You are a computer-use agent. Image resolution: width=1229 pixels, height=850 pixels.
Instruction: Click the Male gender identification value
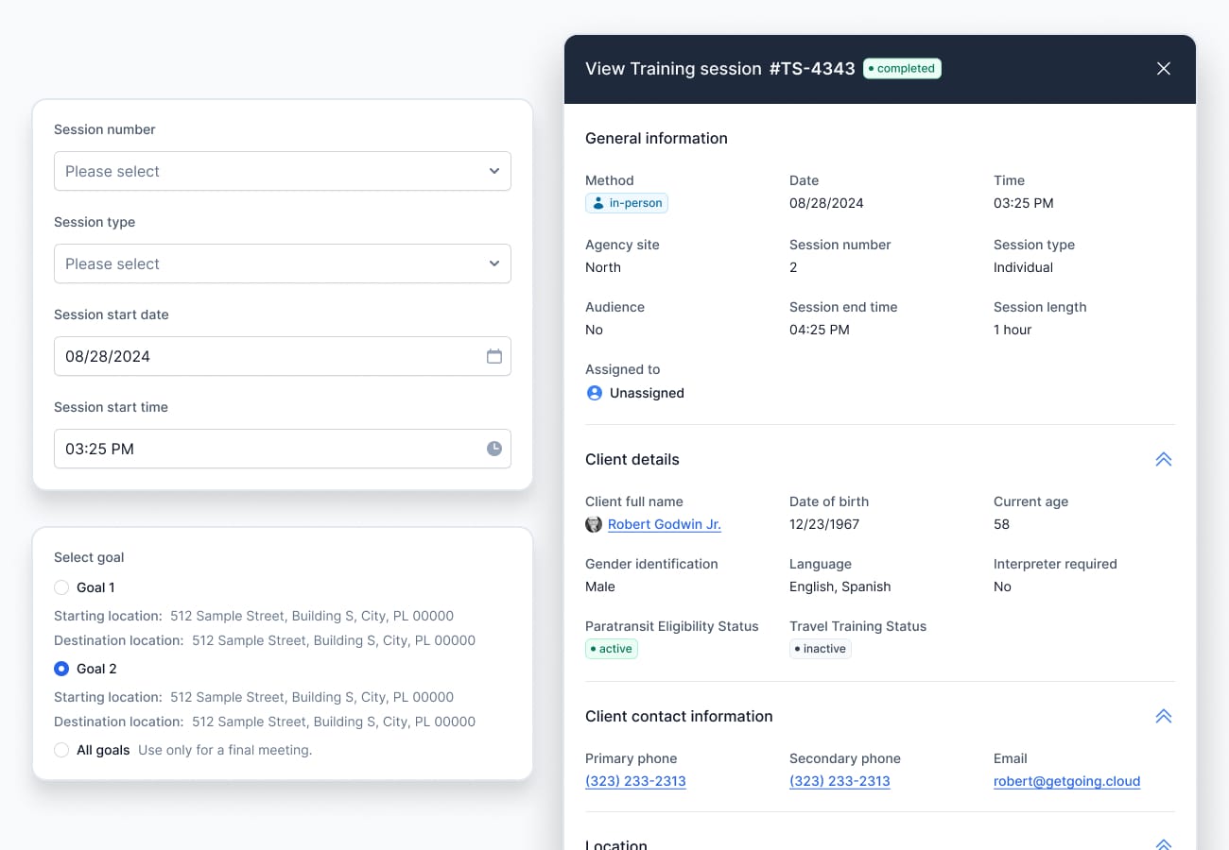coord(600,586)
